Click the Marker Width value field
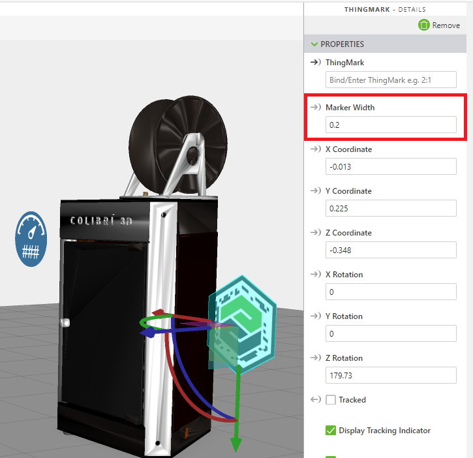The width and height of the screenshot is (473, 458). [391, 125]
